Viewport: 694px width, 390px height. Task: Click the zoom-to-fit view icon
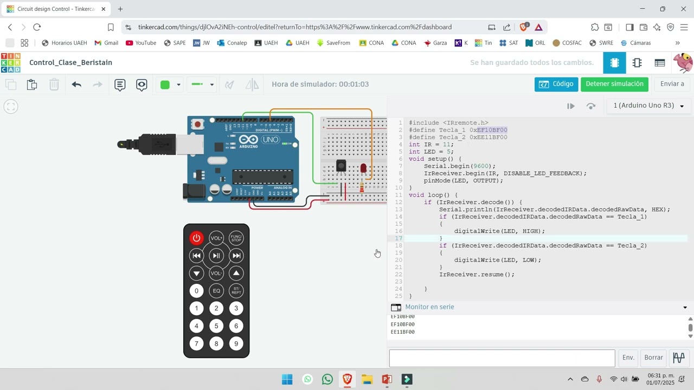pos(11,107)
